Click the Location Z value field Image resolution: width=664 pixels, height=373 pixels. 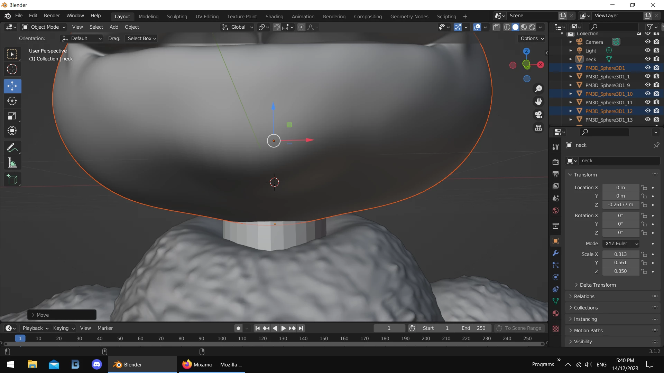point(620,204)
